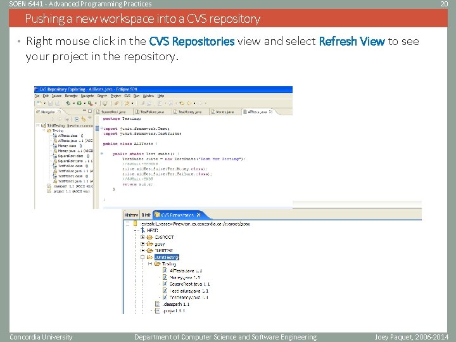Click the Debug toolbar icon
The width and height of the screenshot is (456, 342).
click(x=68, y=103)
